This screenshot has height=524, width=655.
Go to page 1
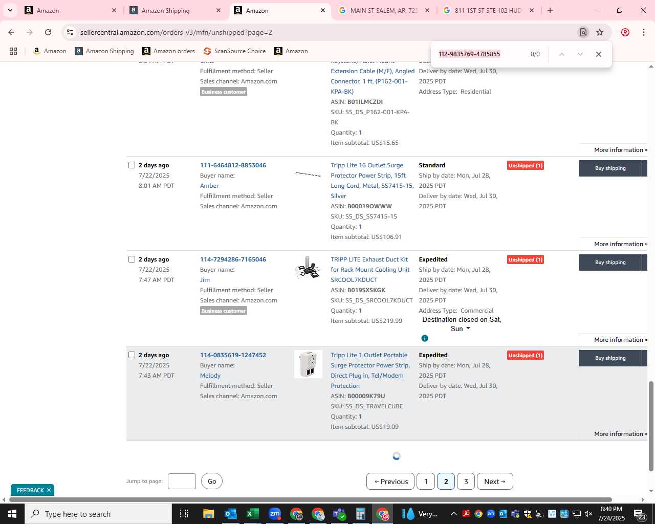426,482
